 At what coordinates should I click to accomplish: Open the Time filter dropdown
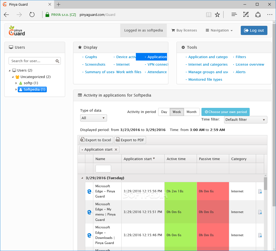point(246,120)
